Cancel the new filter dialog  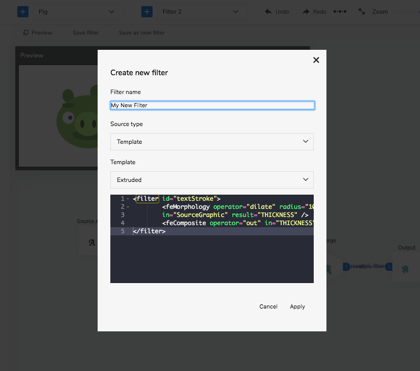268,306
